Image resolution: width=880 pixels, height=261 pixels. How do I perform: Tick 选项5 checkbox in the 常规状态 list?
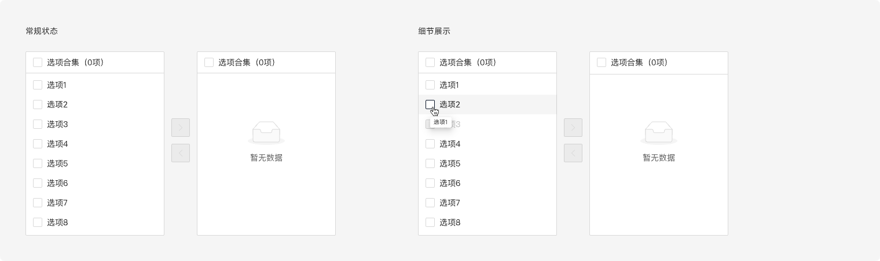(x=38, y=163)
